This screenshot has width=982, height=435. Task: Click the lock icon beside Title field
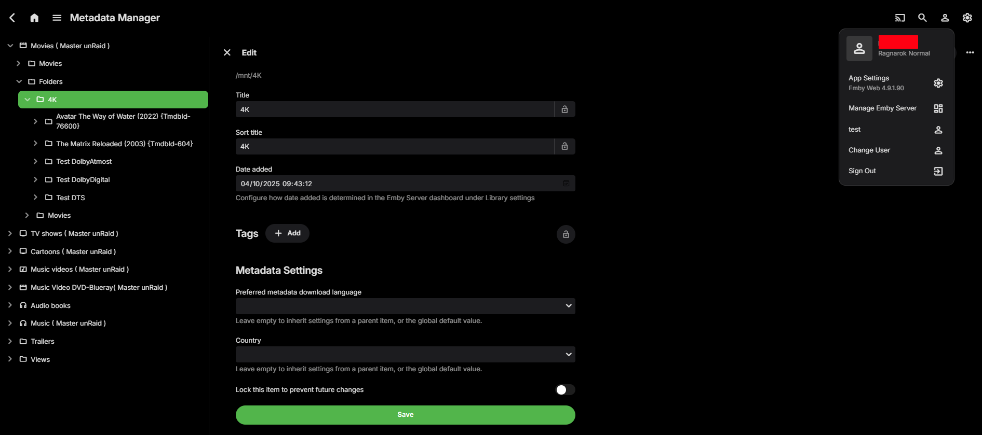564,109
